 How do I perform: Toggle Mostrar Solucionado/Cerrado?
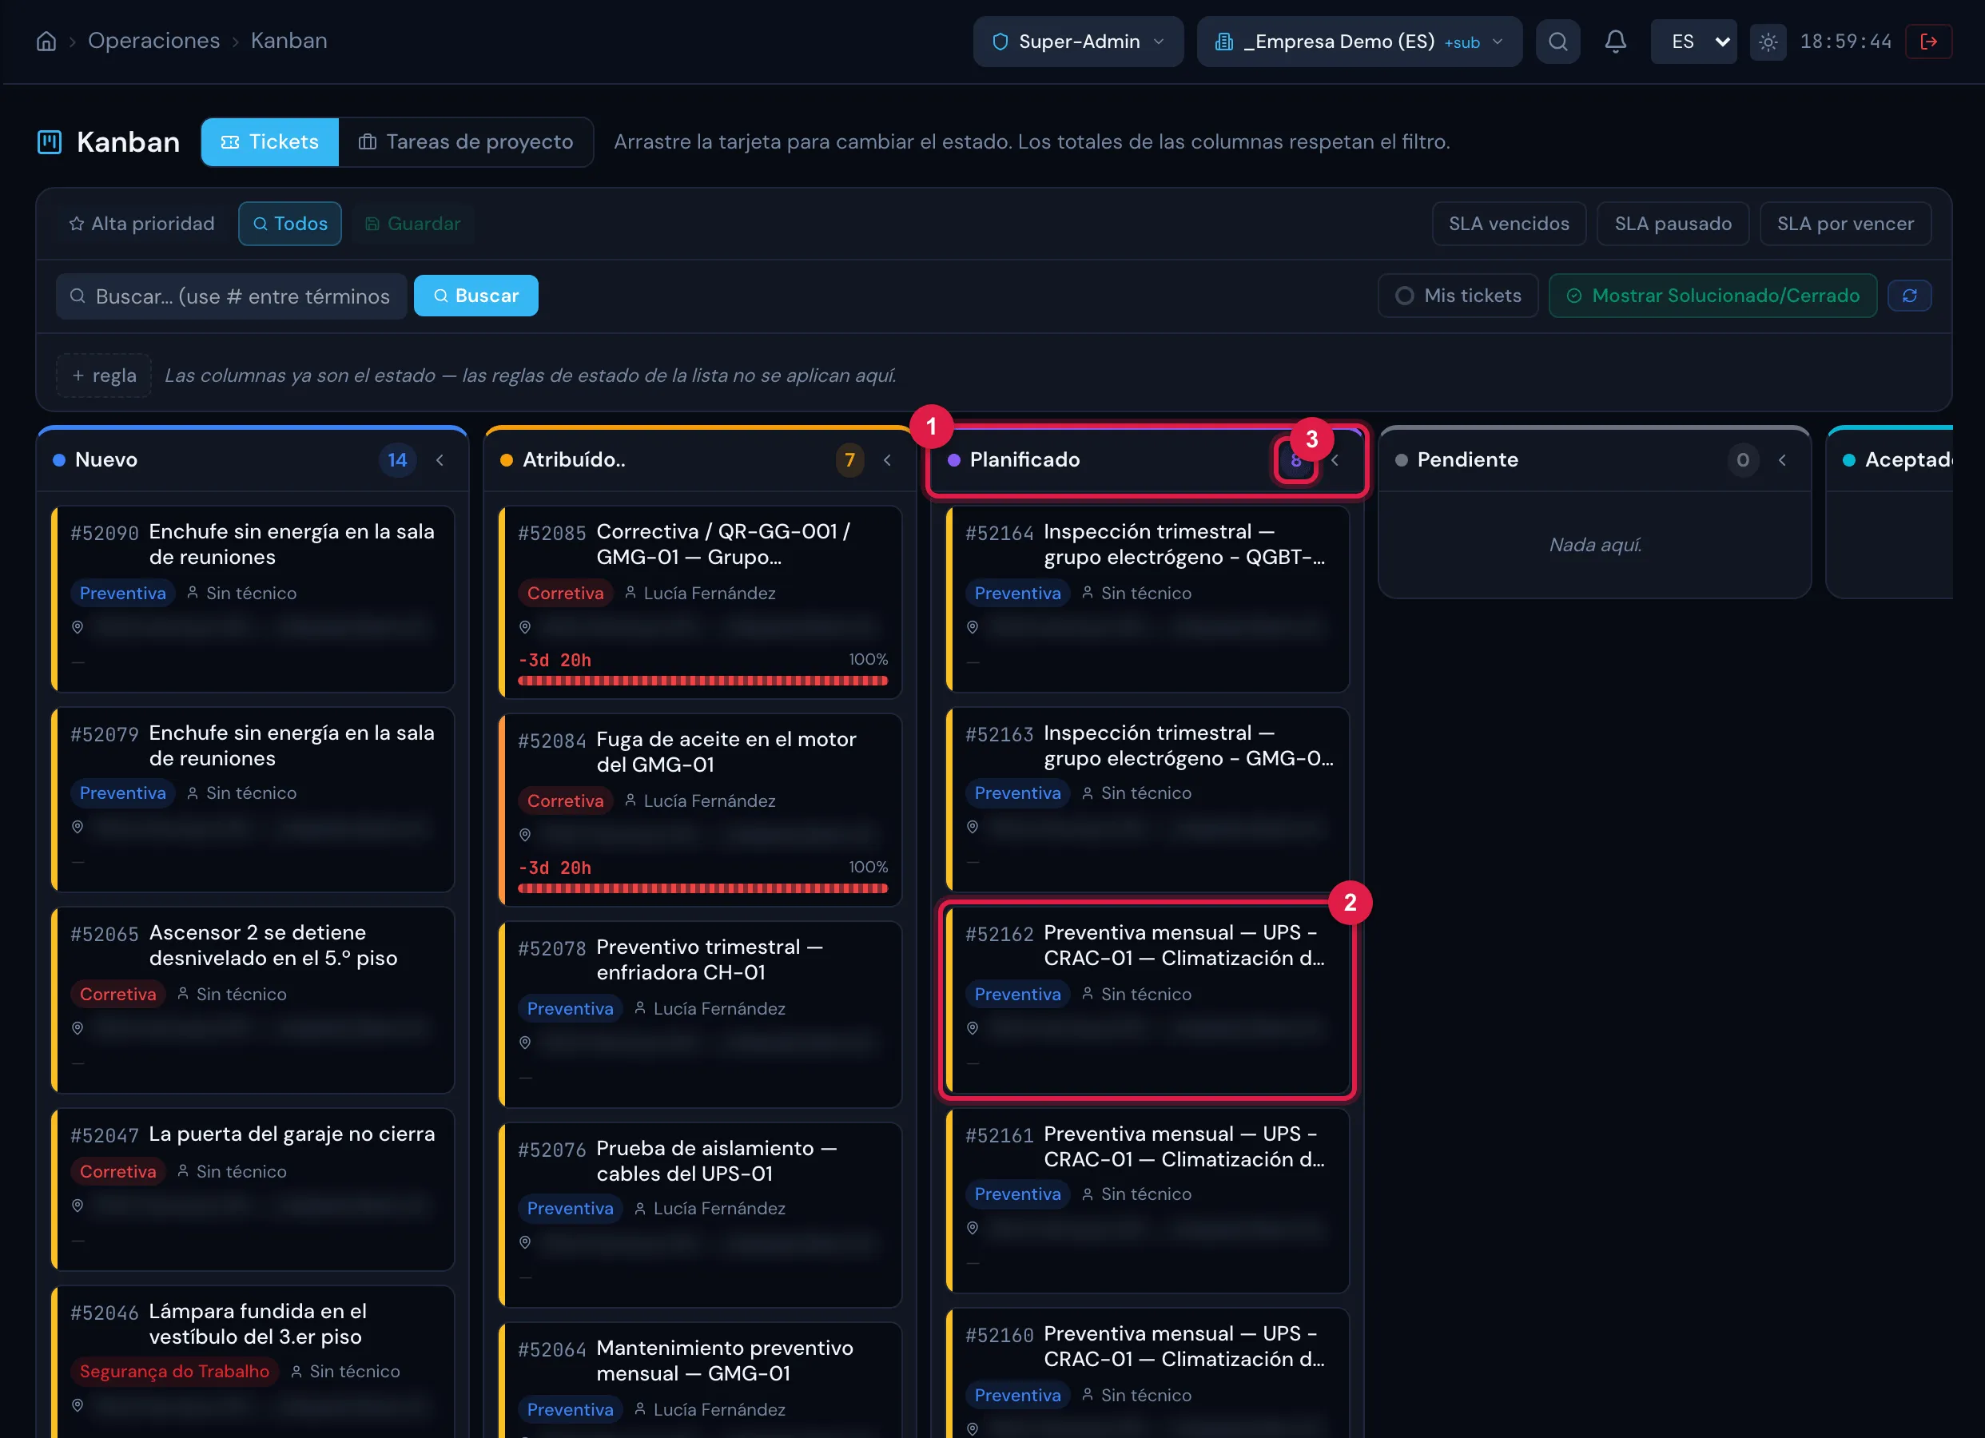coord(1713,296)
